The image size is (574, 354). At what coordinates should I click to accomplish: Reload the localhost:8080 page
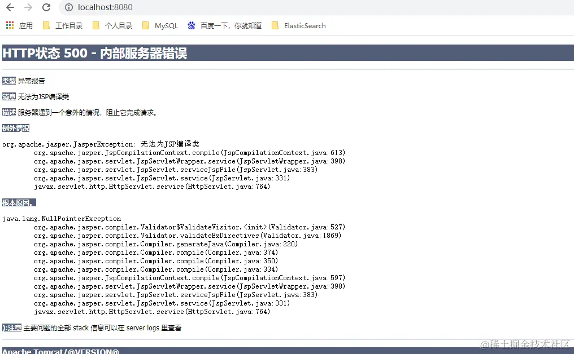46,7
